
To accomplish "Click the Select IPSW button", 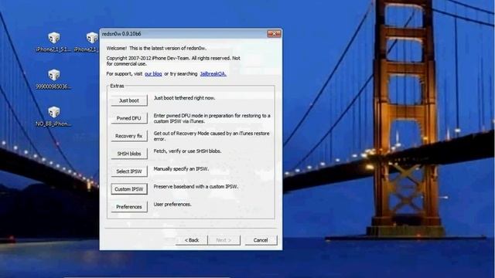I will [129, 171].
